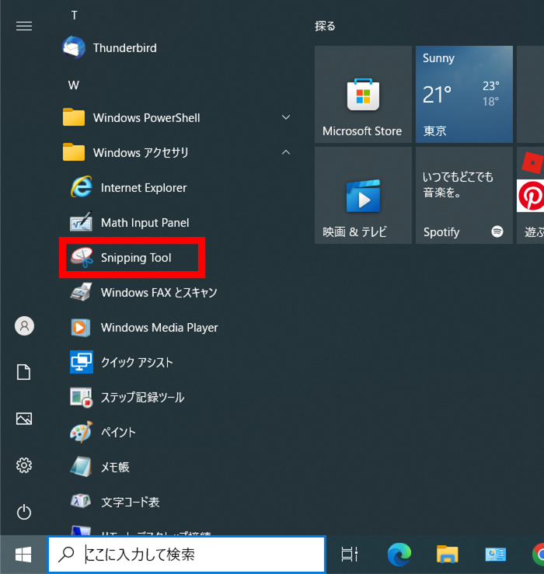544x574 pixels.
Task: Open the Pictures sidebar icon
Action: [24, 419]
